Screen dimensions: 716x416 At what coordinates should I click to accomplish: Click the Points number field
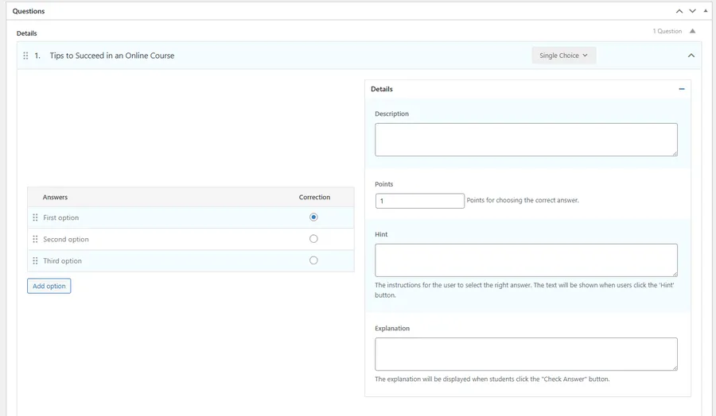point(419,201)
